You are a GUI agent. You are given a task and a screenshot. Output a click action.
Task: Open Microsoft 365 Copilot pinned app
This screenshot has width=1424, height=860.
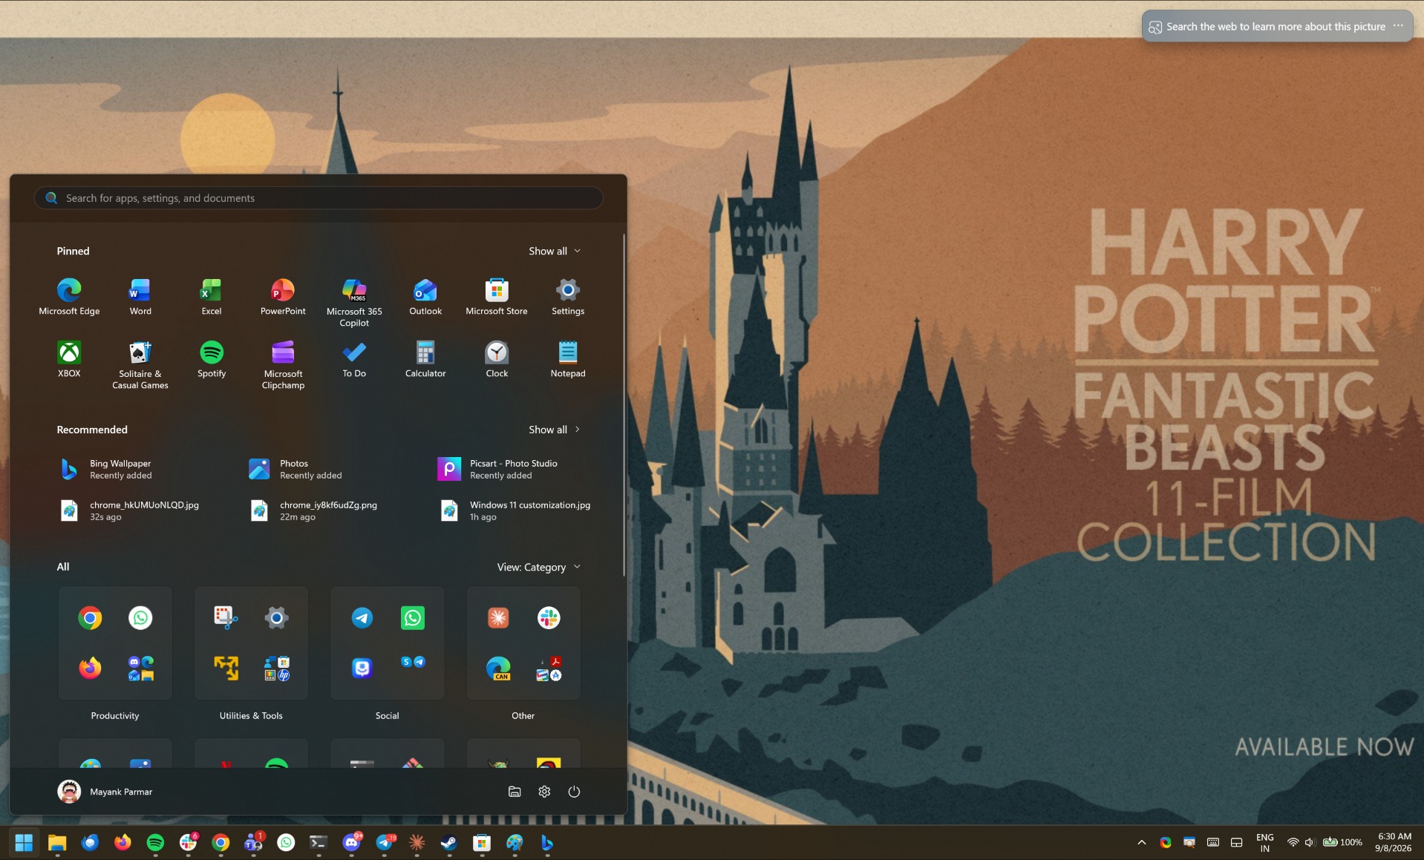click(x=354, y=303)
